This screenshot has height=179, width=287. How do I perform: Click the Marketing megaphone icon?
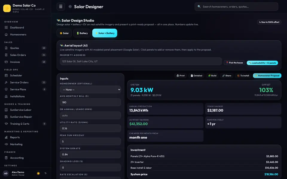pyautogui.click(x=6, y=144)
